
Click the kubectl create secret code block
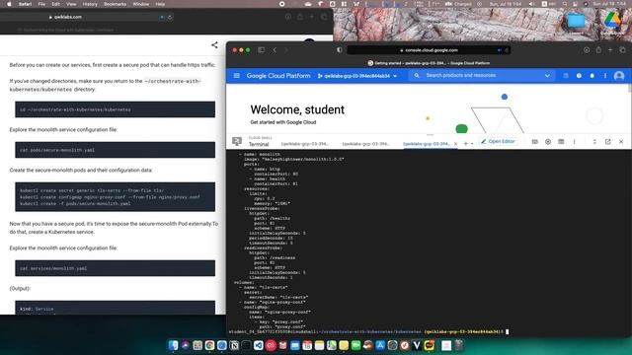coord(115,197)
